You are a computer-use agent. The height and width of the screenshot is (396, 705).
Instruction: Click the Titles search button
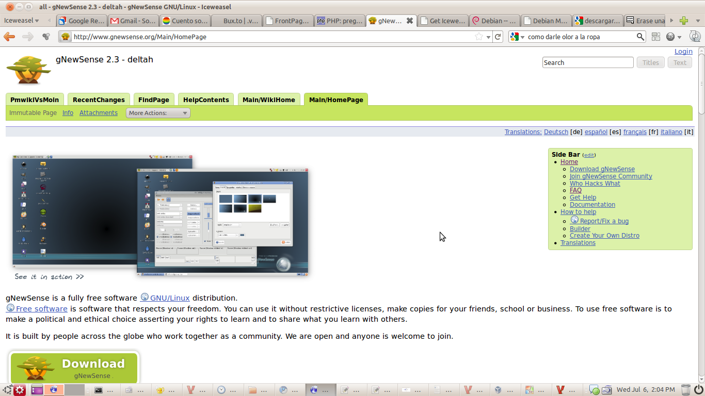click(650, 62)
